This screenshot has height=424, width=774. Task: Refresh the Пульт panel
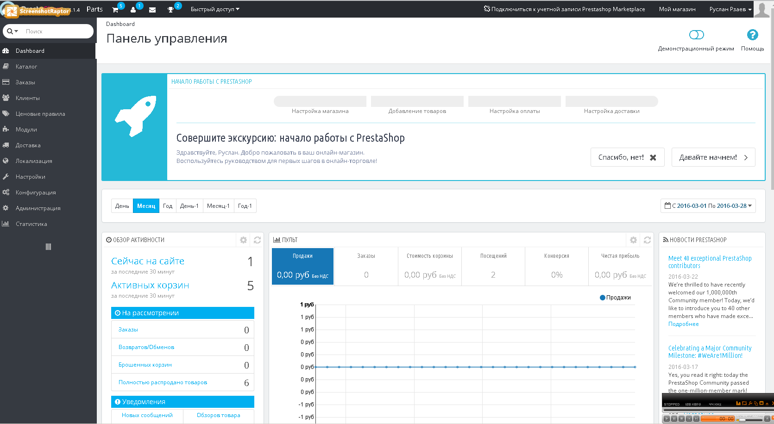pyautogui.click(x=647, y=240)
